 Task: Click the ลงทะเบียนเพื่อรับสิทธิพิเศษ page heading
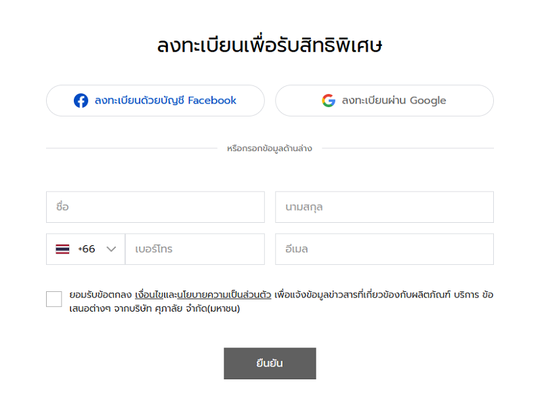[x=270, y=45]
